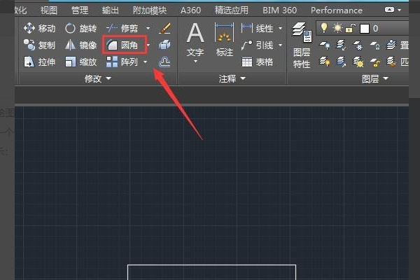The image size is (420, 280).
Task: Open the 引线 (Leader) dropdown arrow
Action: point(281,45)
